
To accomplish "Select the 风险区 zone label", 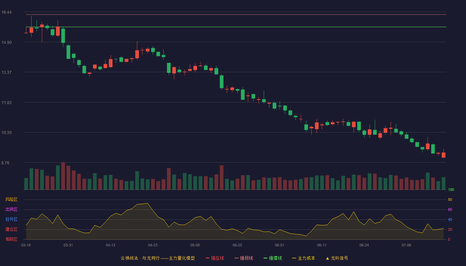I will click(x=11, y=199).
